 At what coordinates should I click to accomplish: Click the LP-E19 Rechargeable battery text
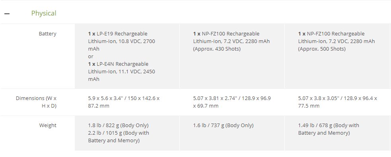pos(118,34)
